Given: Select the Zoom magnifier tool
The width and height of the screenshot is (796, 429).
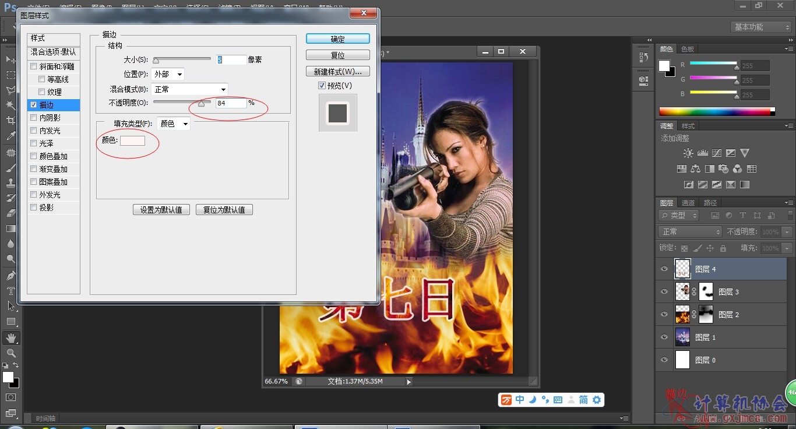Looking at the screenshot, I should point(11,353).
